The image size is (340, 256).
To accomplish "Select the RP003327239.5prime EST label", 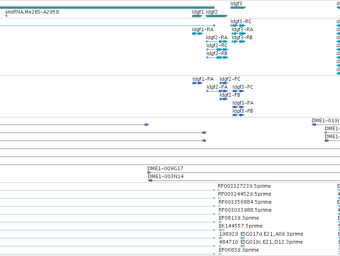I will pyautogui.click(x=244, y=186).
